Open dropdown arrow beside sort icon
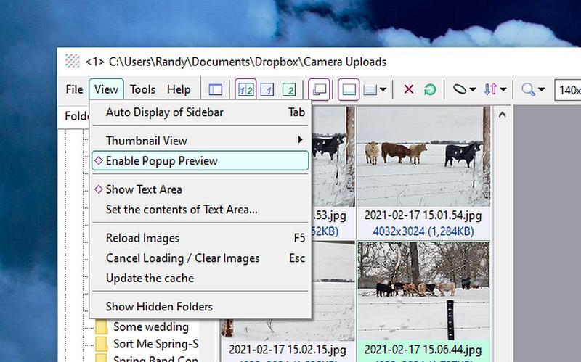 pyautogui.click(x=503, y=89)
